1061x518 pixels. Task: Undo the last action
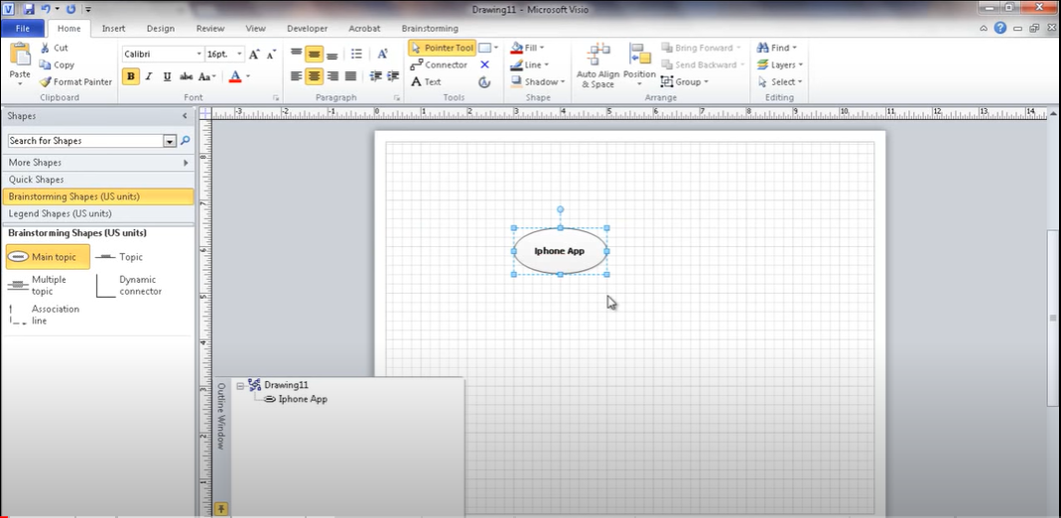click(x=46, y=10)
